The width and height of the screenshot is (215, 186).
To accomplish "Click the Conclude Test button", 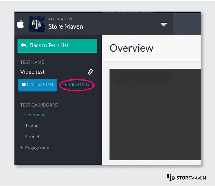I will click(x=37, y=85).
